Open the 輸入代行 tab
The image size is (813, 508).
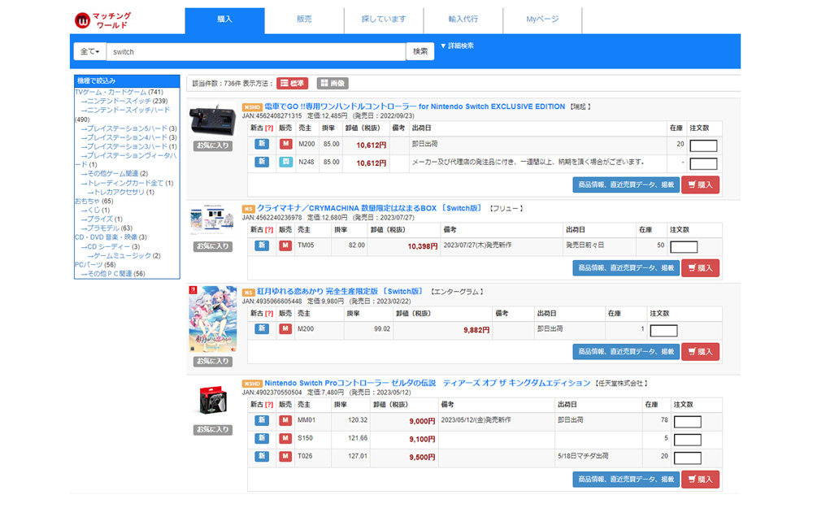coord(463,21)
